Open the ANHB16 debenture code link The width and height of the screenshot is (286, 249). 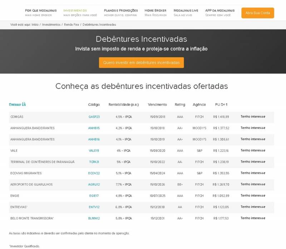click(x=94, y=139)
